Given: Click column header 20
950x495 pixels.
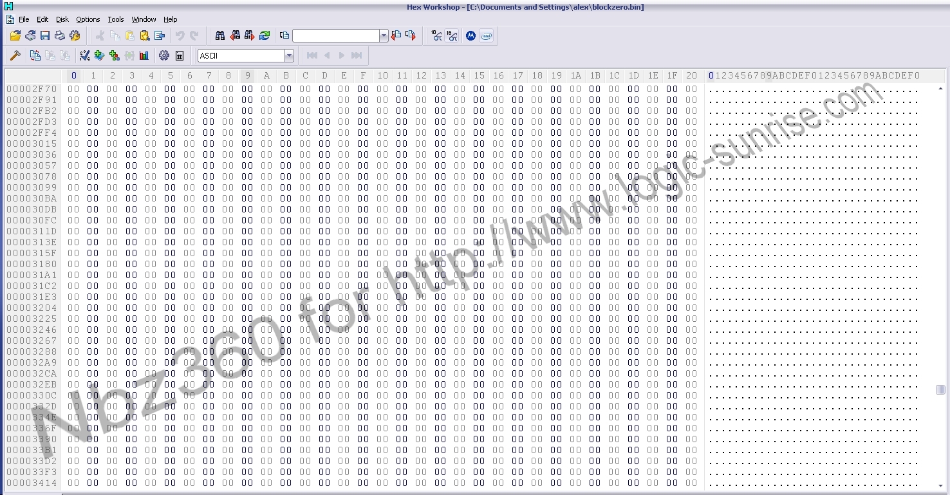Looking at the screenshot, I should tap(691, 75).
